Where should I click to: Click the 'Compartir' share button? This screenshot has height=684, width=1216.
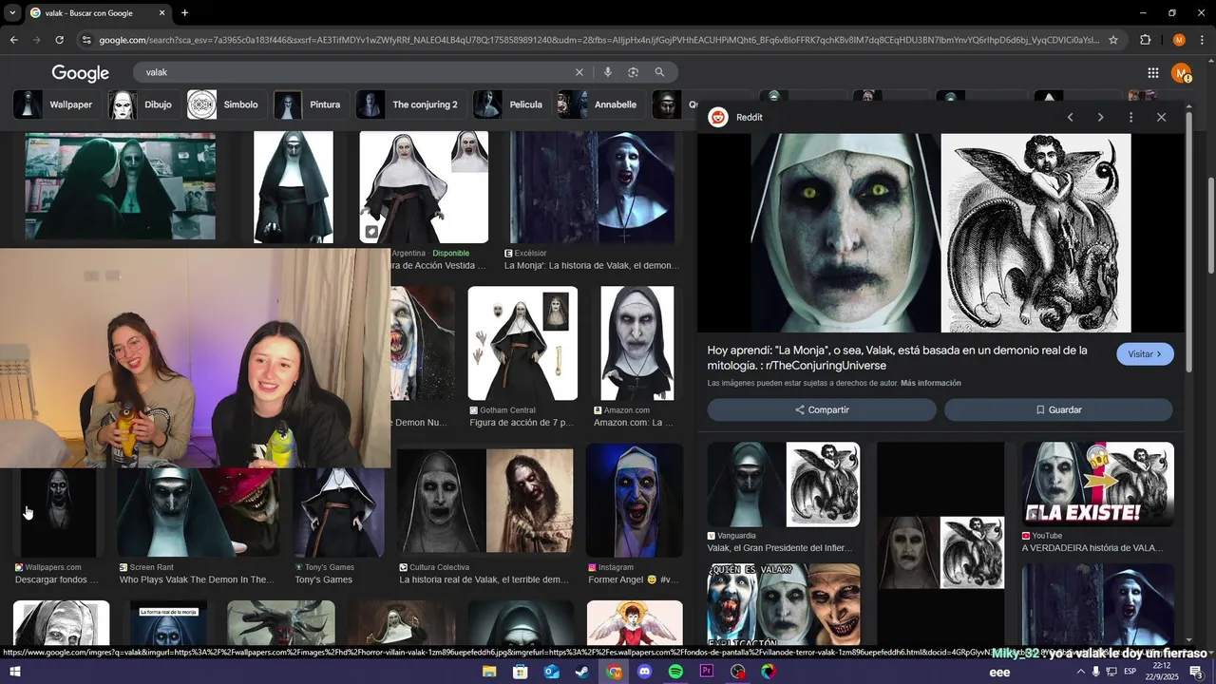(x=822, y=409)
